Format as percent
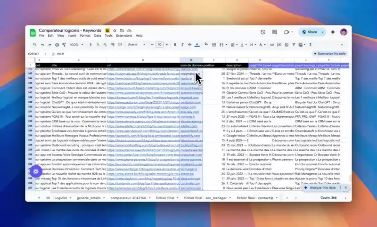This screenshot has width=377, height=227. [x=98, y=45]
